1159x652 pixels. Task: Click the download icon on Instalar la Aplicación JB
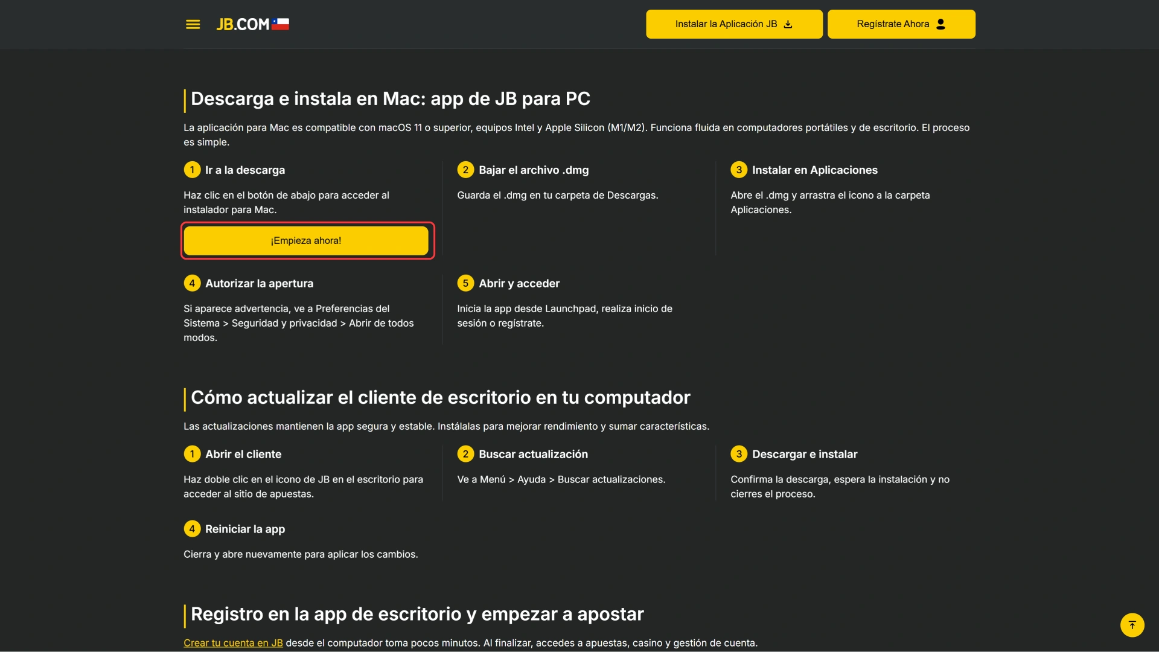pyautogui.click(x=788, y=24)
